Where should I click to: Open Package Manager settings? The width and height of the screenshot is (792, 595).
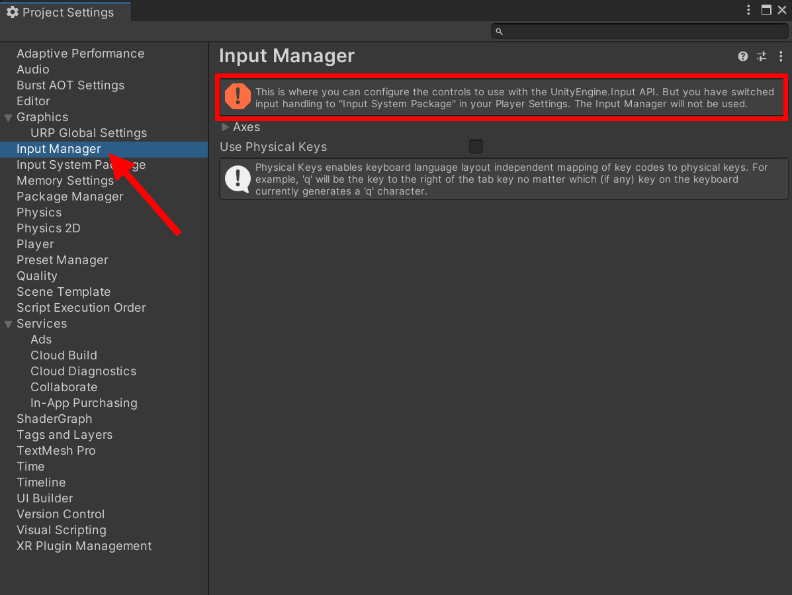pos(69,197)
